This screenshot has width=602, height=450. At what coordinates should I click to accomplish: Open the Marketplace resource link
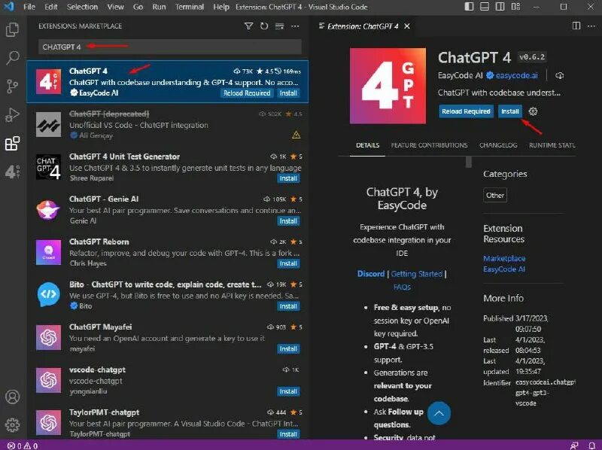coord(504,258)
